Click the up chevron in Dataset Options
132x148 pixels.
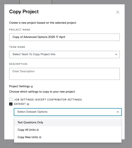pos(118,112)
